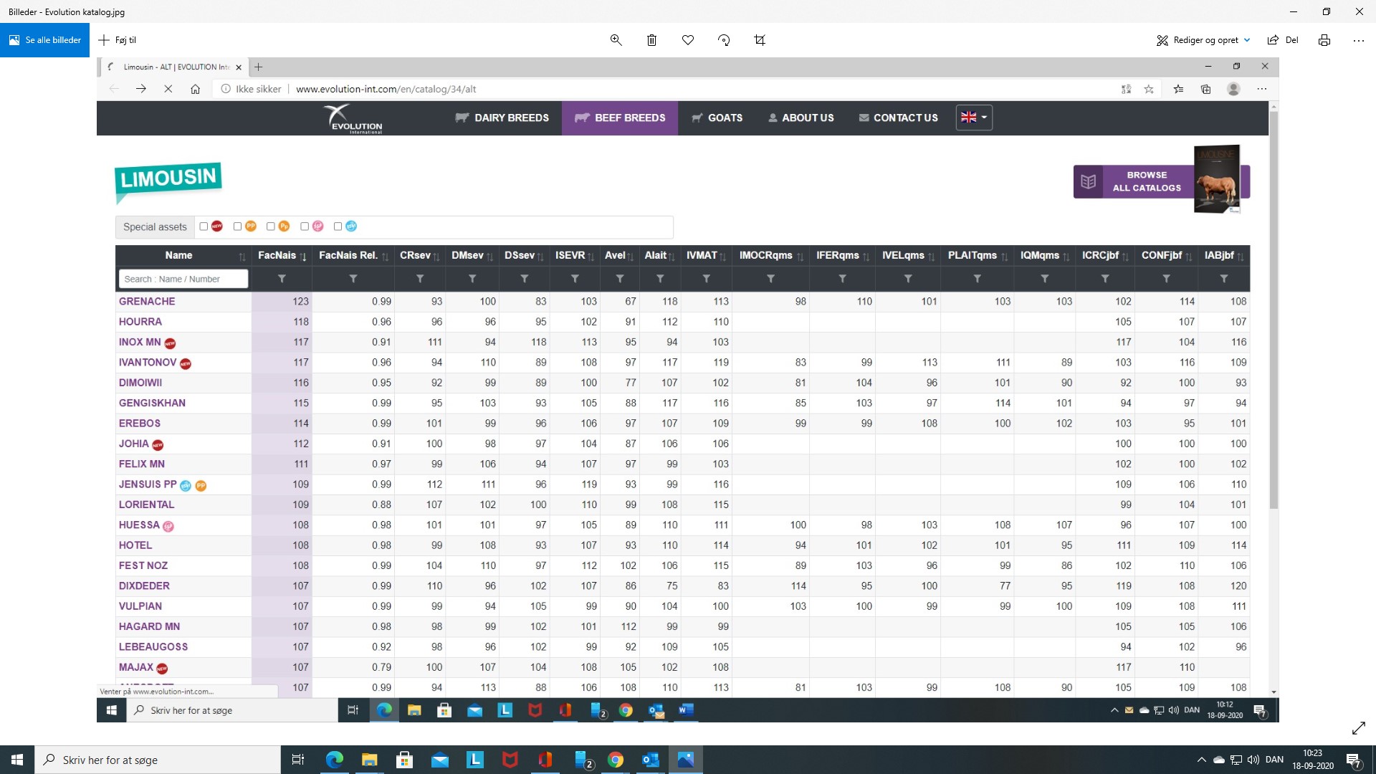1376x774 pixels.
Task: Open Mail app from the taskbar
Action: (x=439, y=760)
